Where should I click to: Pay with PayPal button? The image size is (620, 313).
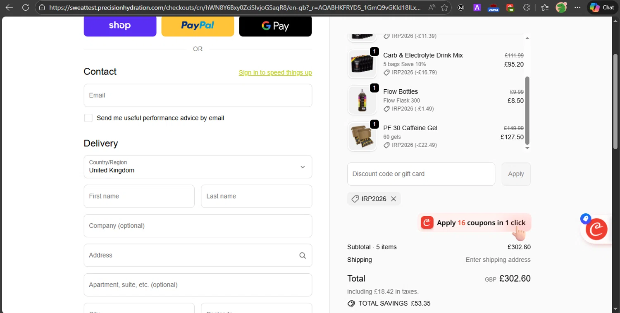pyautogui.click(x=198, y=26)
